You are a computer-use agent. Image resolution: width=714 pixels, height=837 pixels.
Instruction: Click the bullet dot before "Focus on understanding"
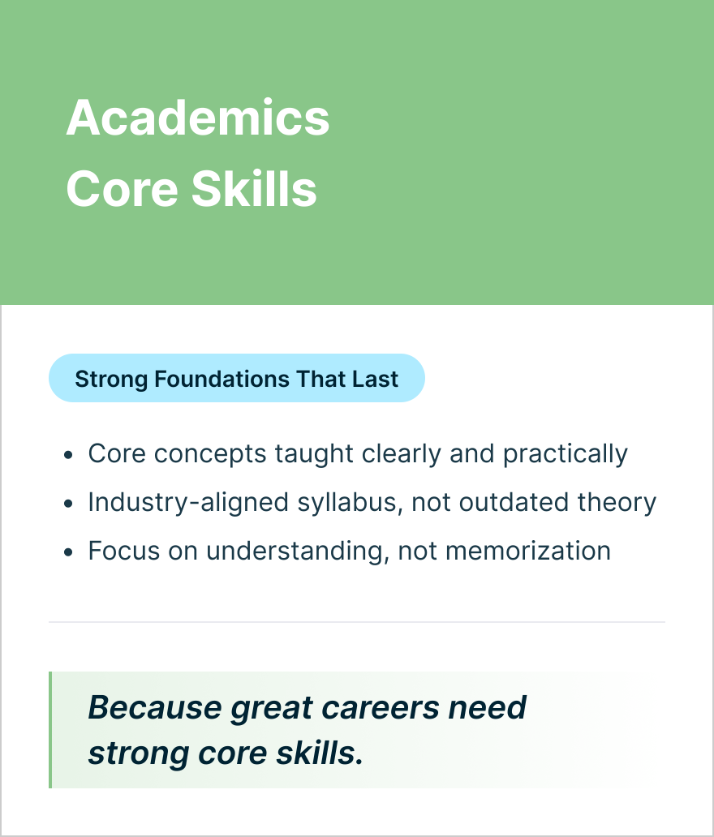point(69,552)
